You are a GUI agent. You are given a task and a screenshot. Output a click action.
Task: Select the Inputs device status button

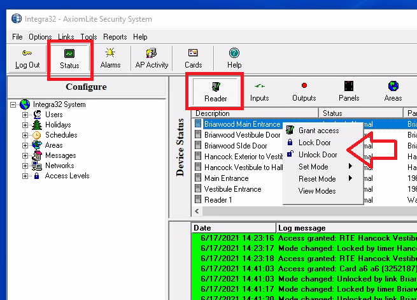coord(260,92)
